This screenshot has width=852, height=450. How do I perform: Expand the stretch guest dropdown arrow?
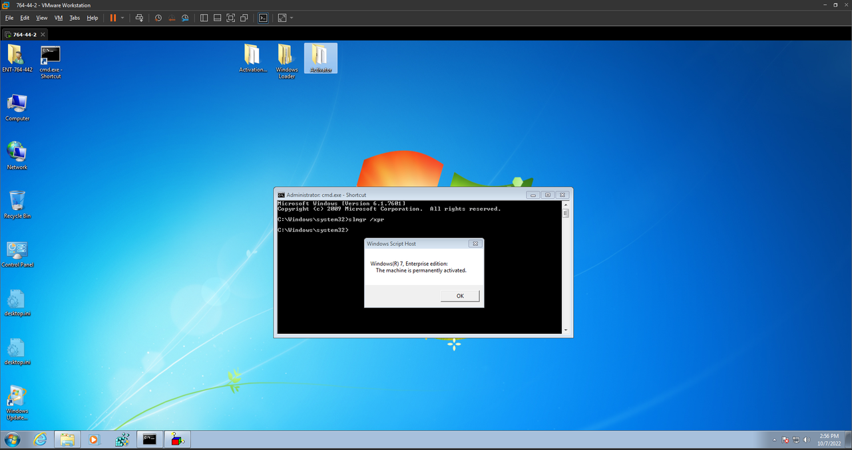point(292,18)
